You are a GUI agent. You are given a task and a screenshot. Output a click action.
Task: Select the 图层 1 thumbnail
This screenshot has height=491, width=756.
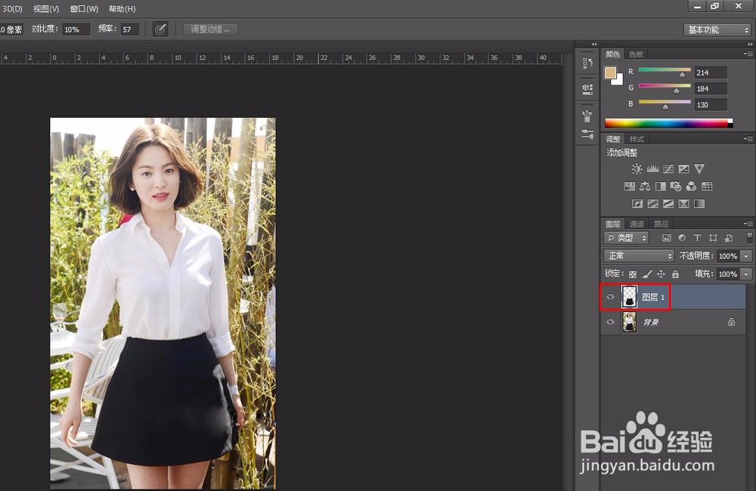point(629,297)
